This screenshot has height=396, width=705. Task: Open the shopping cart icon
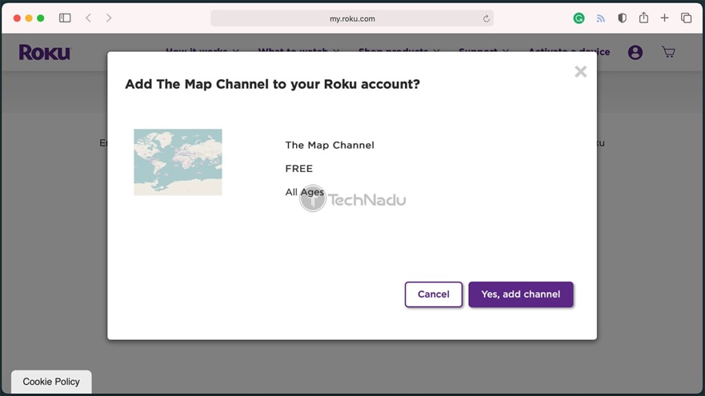(x=669, y=52)
